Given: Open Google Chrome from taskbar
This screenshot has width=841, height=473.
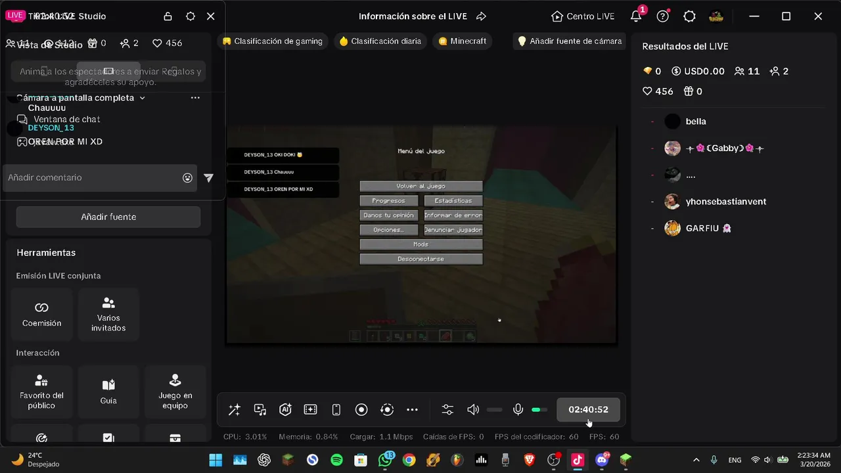Looking at the screenshot, I should (x=409, y=460).
